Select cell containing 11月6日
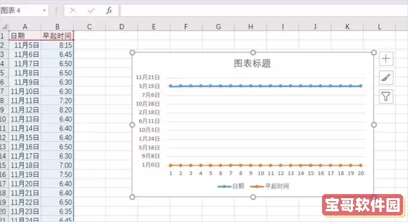 (x=25, y=55)
